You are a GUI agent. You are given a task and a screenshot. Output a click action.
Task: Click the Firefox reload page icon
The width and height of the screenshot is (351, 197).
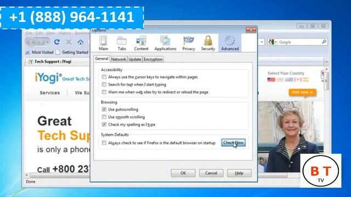(57, 42)
